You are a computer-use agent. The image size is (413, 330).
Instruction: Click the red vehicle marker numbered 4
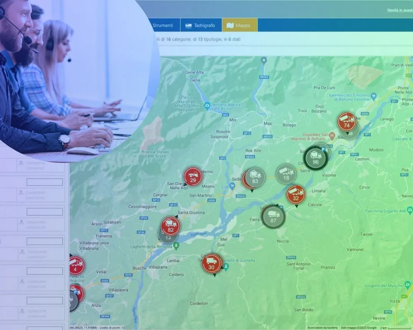[76, 265]
